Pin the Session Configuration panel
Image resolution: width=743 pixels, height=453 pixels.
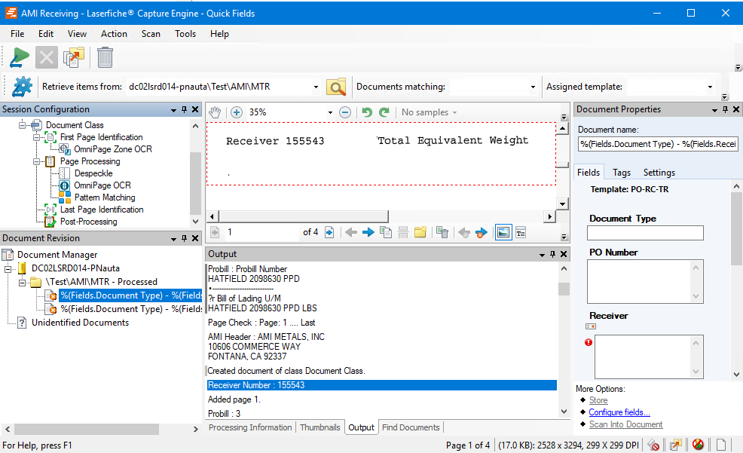point(184,110)
